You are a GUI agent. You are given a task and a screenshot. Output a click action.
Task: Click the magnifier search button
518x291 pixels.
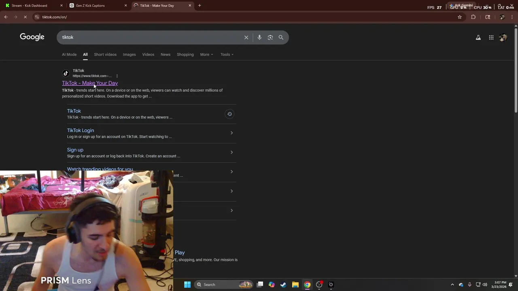pos(281,37)
